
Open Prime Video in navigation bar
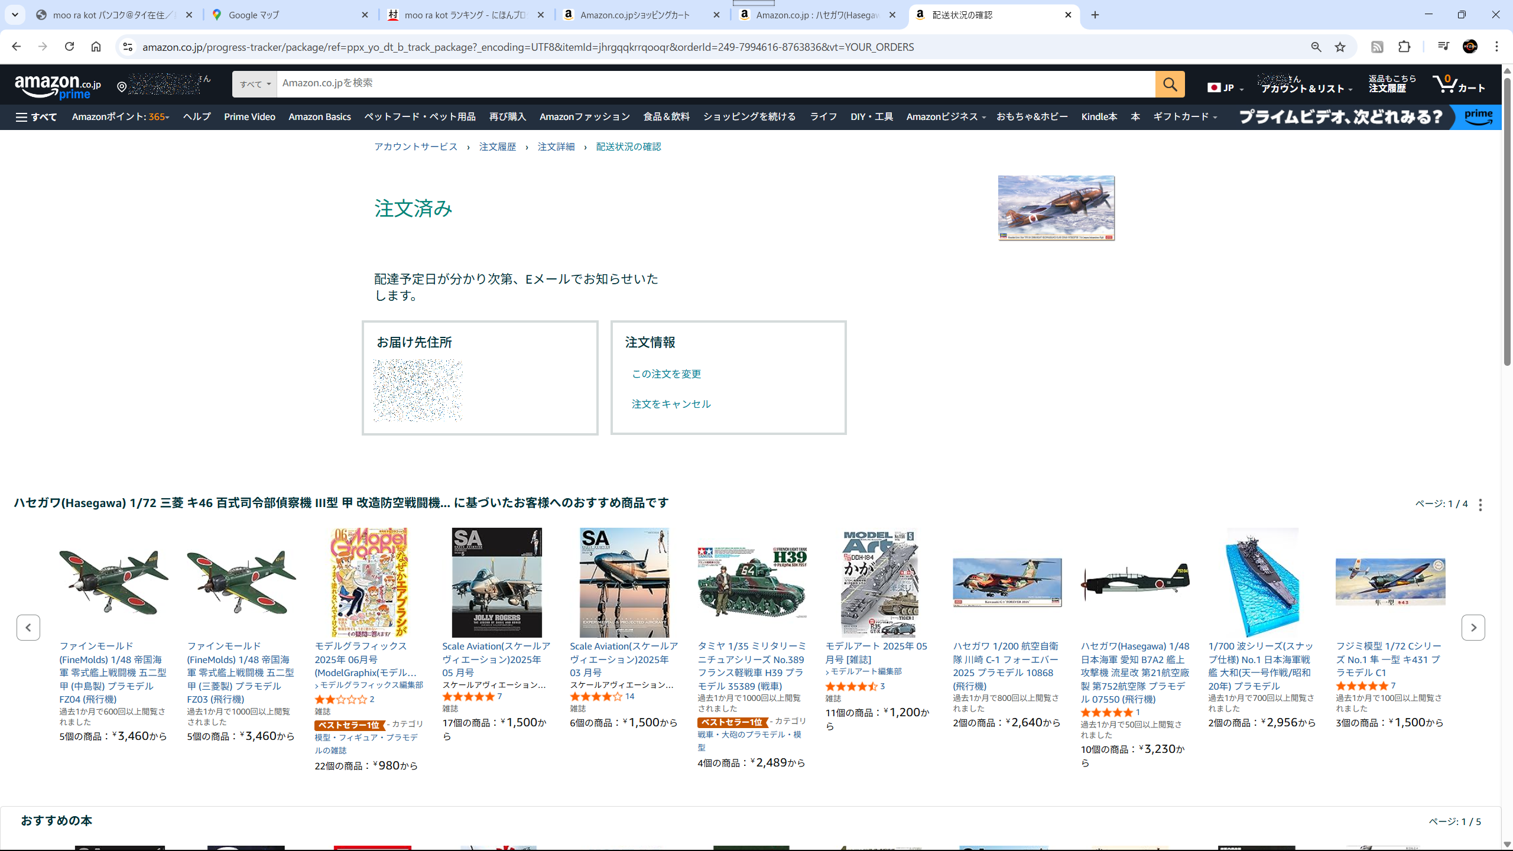(249, 117)
